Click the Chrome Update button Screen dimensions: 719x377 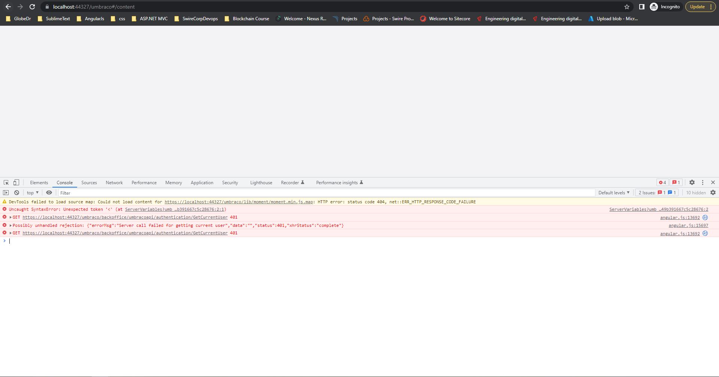pos(697,7)
